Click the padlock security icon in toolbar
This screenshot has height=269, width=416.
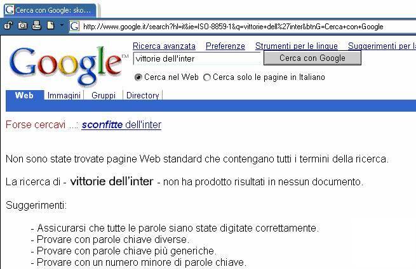pos(8,26)
